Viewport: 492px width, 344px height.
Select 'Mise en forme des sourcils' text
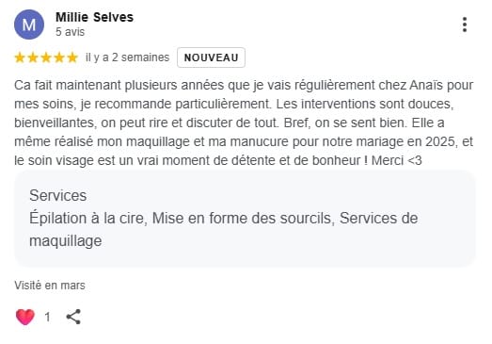click(x=242, y=219)
